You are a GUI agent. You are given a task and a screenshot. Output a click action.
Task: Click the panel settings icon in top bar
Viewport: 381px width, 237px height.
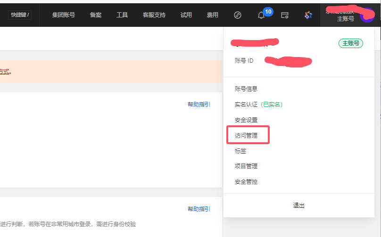285,15
